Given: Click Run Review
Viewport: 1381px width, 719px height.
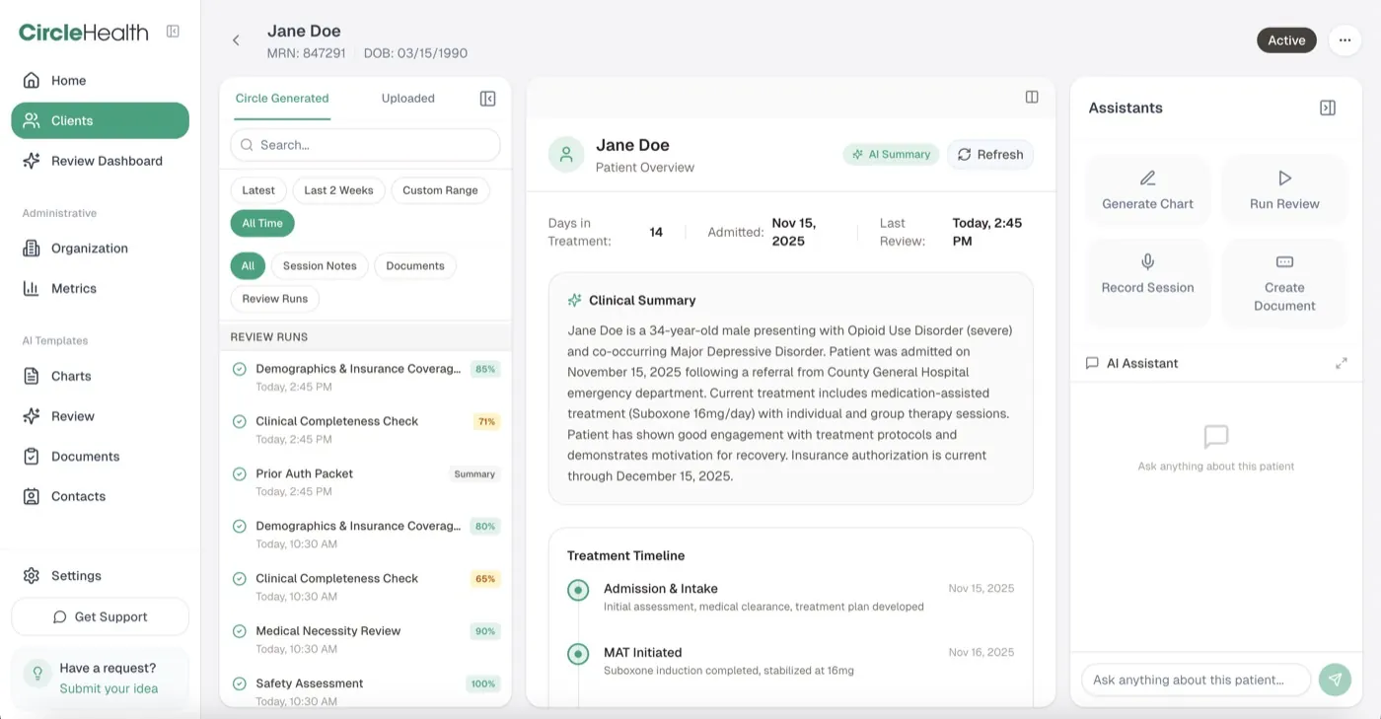Looking at the screenshot, I should (1284, 190).
